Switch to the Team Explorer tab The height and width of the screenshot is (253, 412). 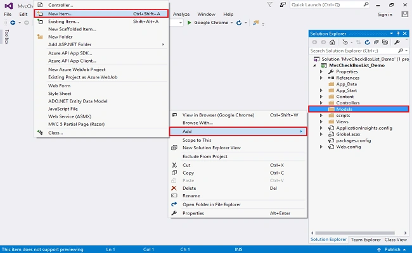click(366, 240)
